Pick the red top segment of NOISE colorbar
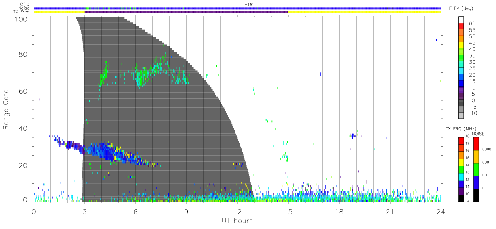The image size is (496, 229). click(475, 144)
